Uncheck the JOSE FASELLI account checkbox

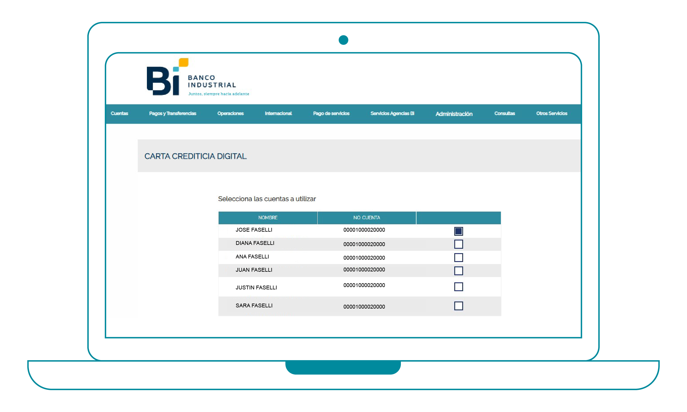click(458, 231)
